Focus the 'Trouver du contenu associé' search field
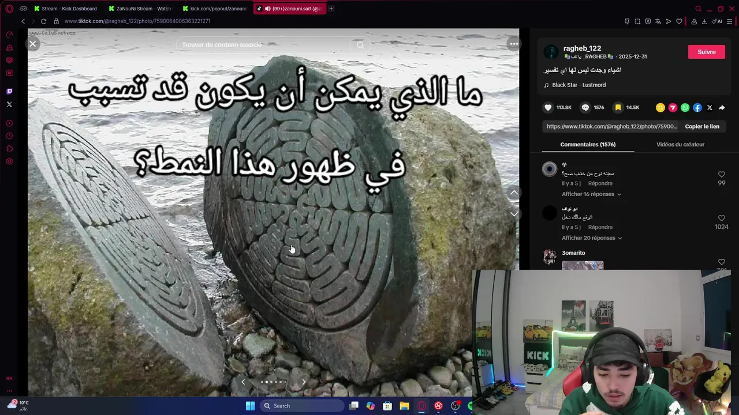739x415 pixels. tap(264, 45)
